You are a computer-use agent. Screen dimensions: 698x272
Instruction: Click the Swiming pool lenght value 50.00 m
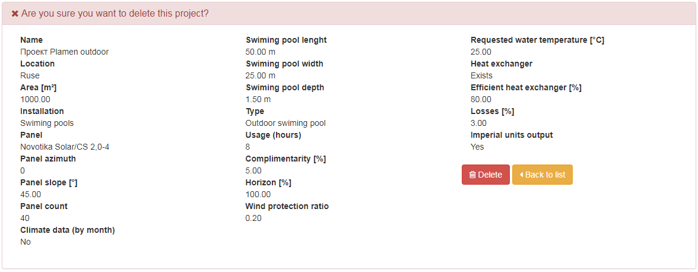pos(261,52)
